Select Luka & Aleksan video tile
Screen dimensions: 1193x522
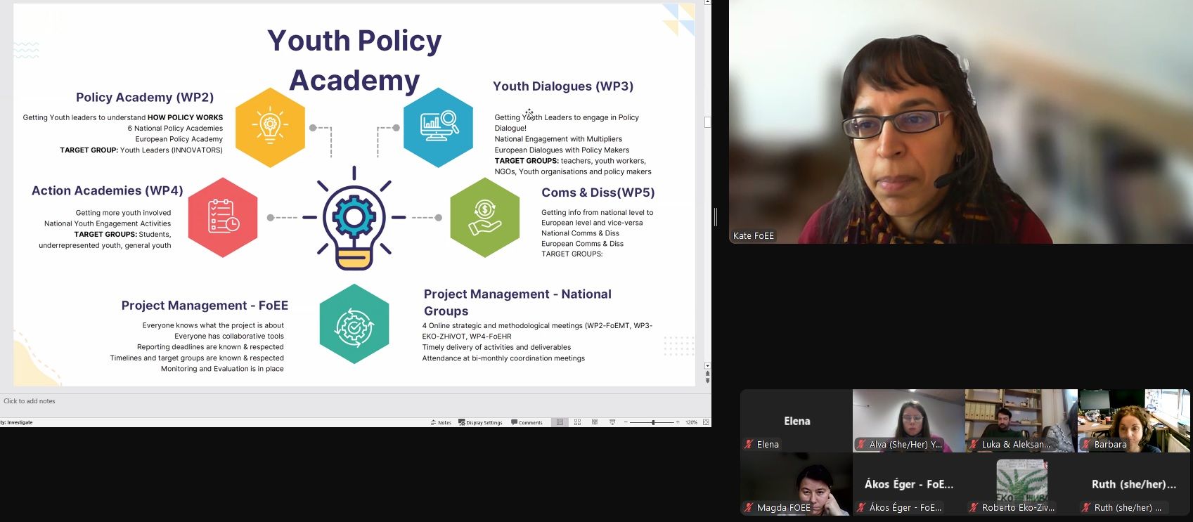pos(1021,421)
